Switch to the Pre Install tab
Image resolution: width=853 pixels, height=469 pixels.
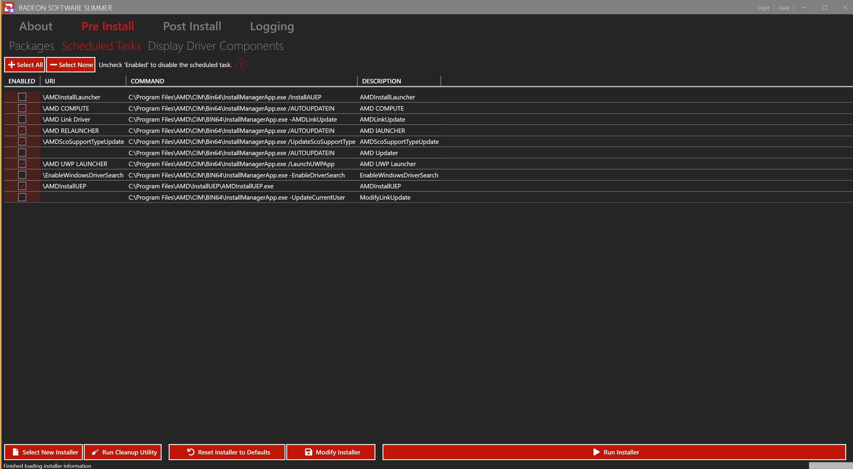(108, 26)
